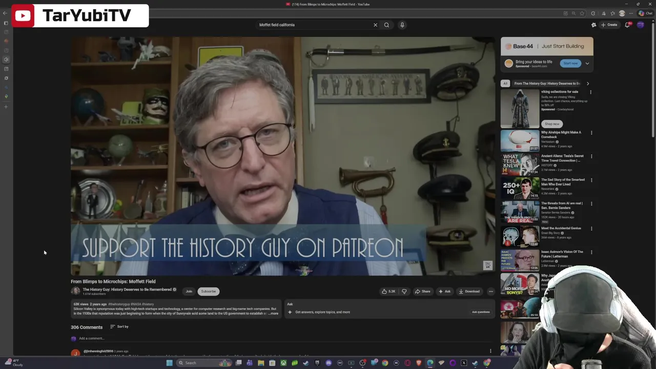Open the YouTube account avatar menu
656x369 pixels.
(x=640, y=25)
